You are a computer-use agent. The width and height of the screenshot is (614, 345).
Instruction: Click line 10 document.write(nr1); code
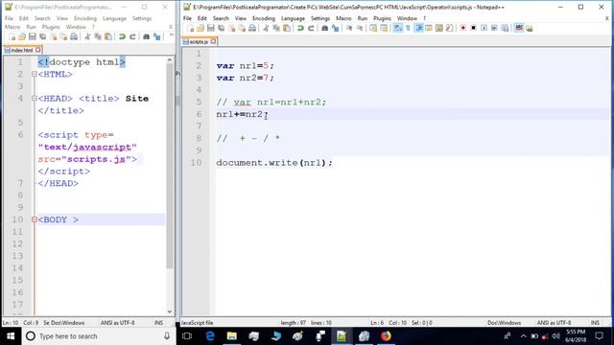pos(274,163)
